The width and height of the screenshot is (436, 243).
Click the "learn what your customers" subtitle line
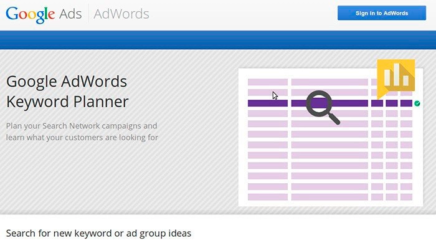point(82,138)
